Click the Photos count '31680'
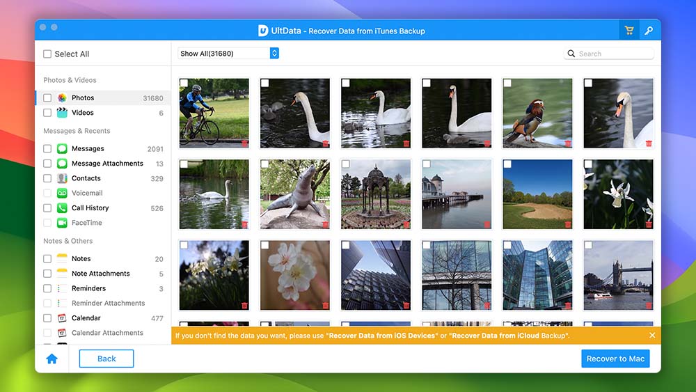 pyautogui.click(x=153, y=98)
